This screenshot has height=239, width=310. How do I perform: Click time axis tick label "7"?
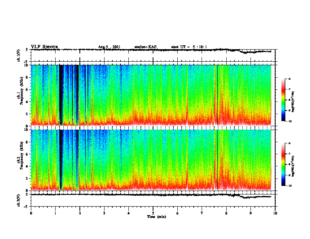(x=202, y=213)
